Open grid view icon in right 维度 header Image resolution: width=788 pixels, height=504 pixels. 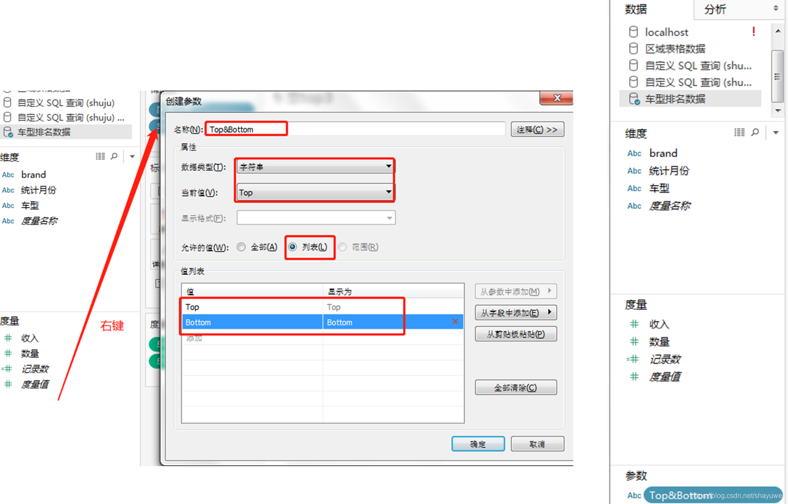pos(739,132)
